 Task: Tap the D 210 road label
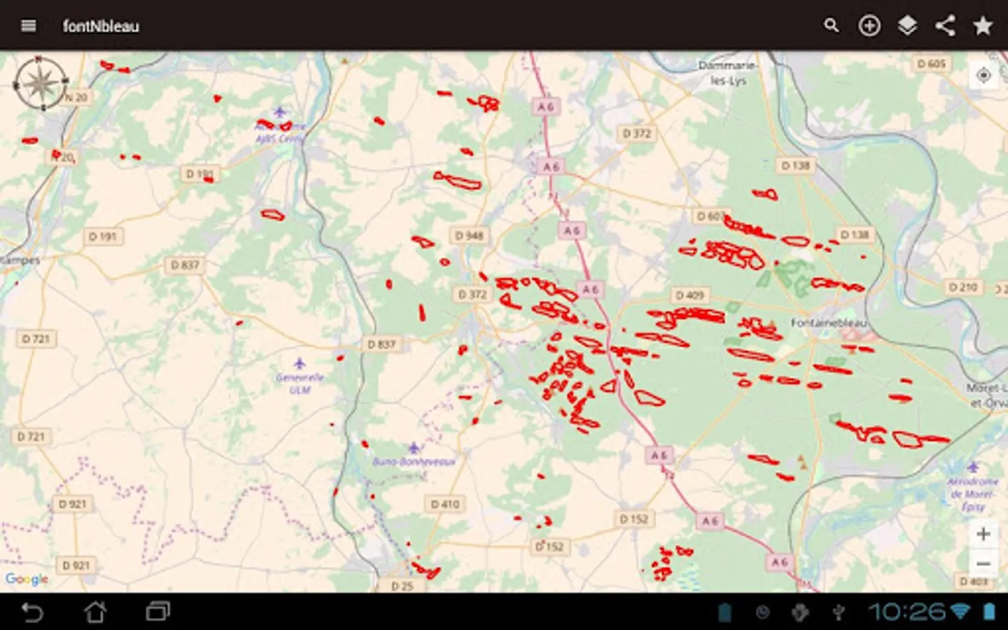(962, 287)
